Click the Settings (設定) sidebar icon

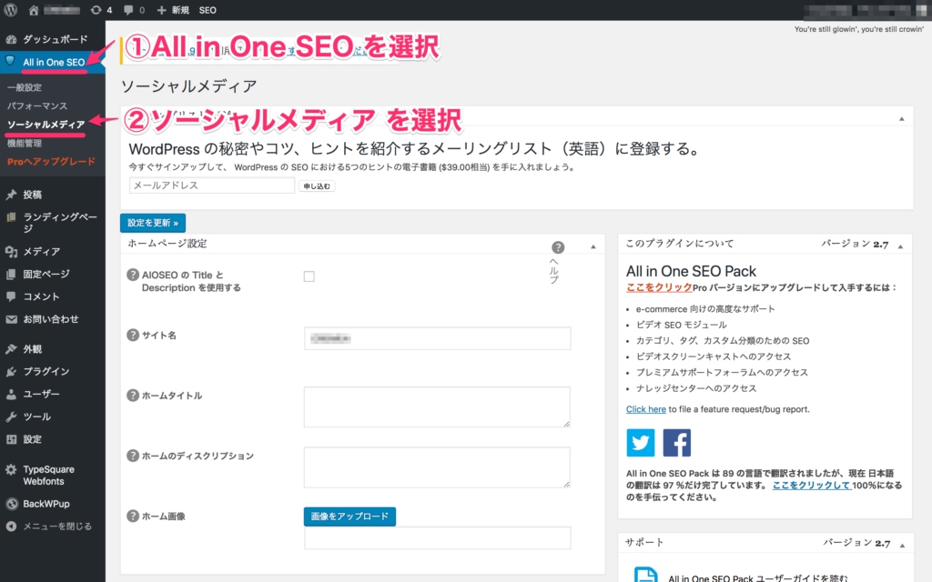11,439
